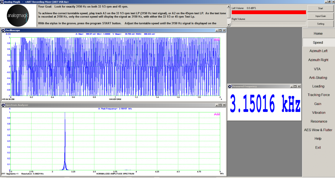The height and width of the screenshot is (178, 335).
Task: Maximize the Spectrum Analyzer panel
Action: [x=220, y=104]
